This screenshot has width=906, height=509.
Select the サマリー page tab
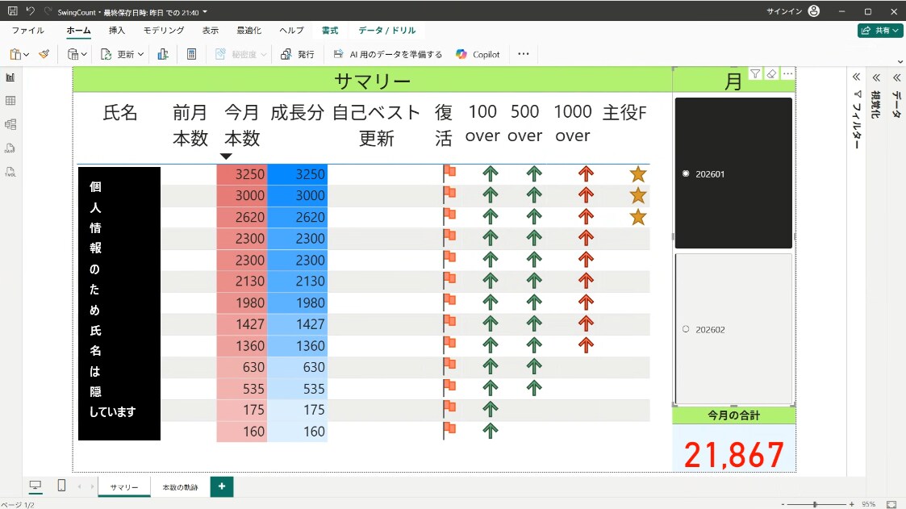(124, 487)
